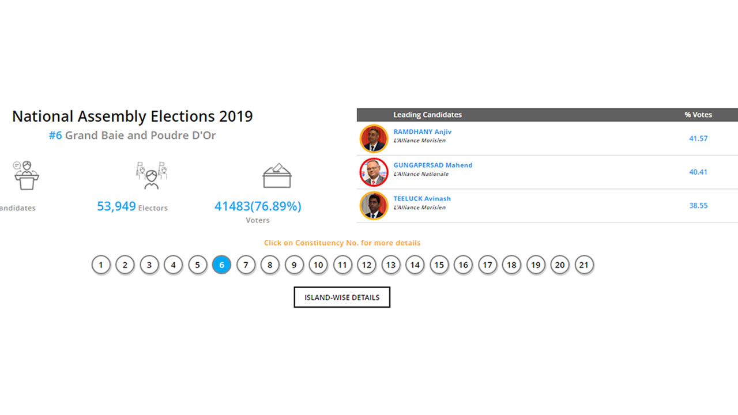738x415 pixels.
Task: Click the candidates podium icon
Action: (26, 175)
